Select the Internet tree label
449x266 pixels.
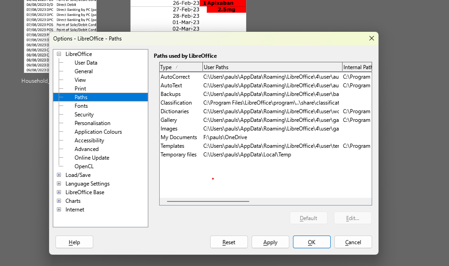[75, 210]
